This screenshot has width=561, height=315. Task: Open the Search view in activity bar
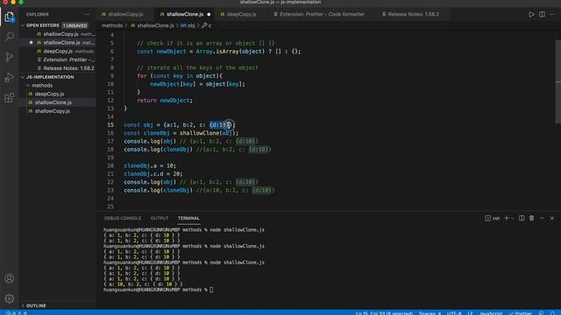click(10, 37)
